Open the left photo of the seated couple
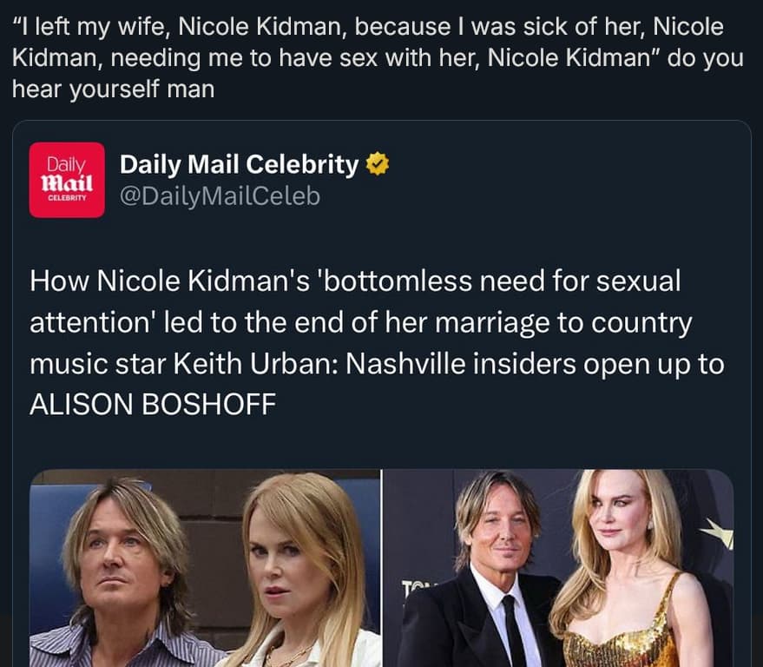 [x=206, y=568]
